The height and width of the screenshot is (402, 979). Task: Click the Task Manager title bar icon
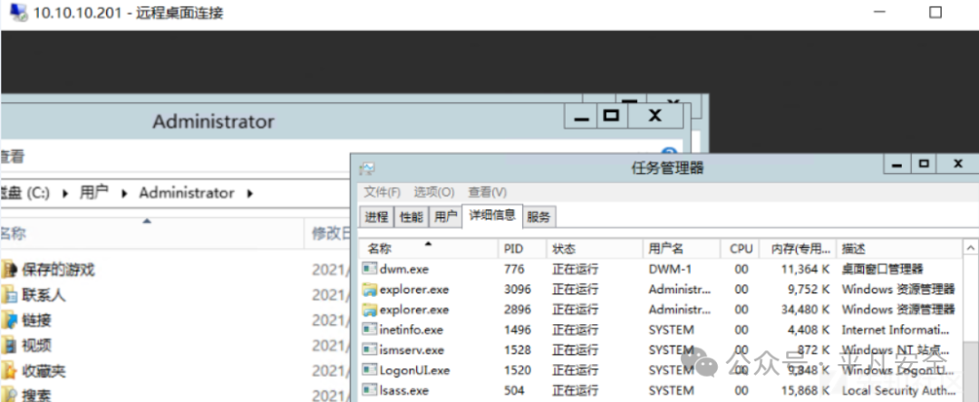[367, 168]
